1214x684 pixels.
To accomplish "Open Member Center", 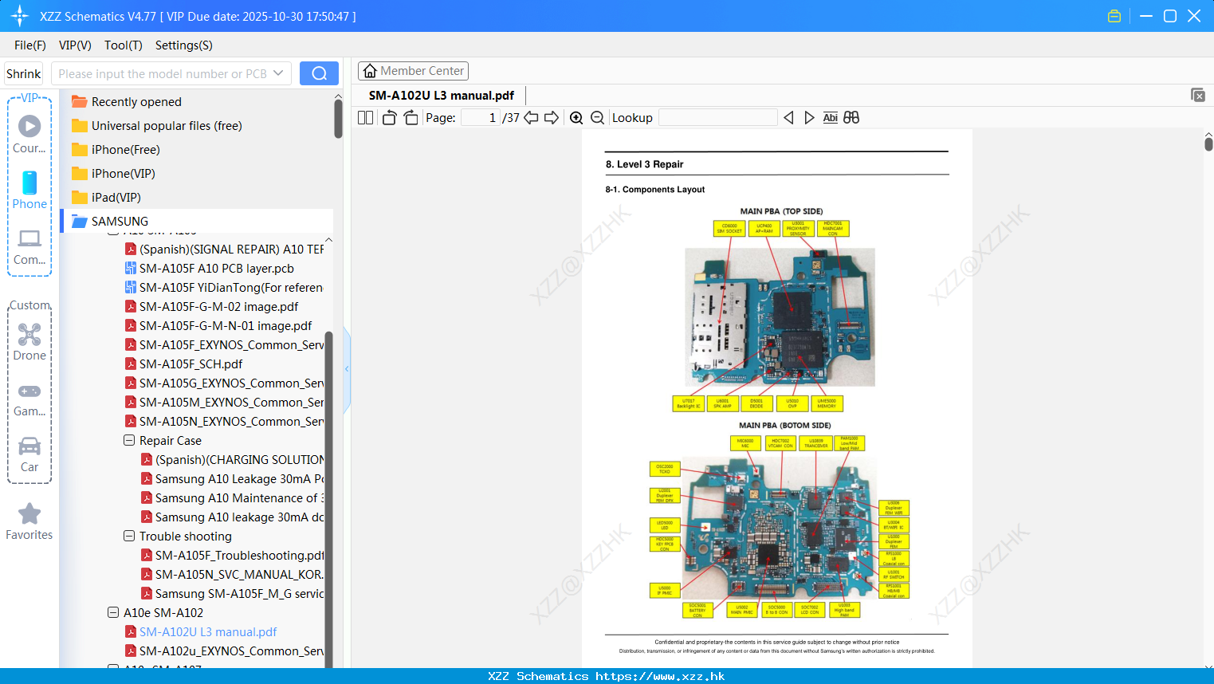I will click(413, 71).
